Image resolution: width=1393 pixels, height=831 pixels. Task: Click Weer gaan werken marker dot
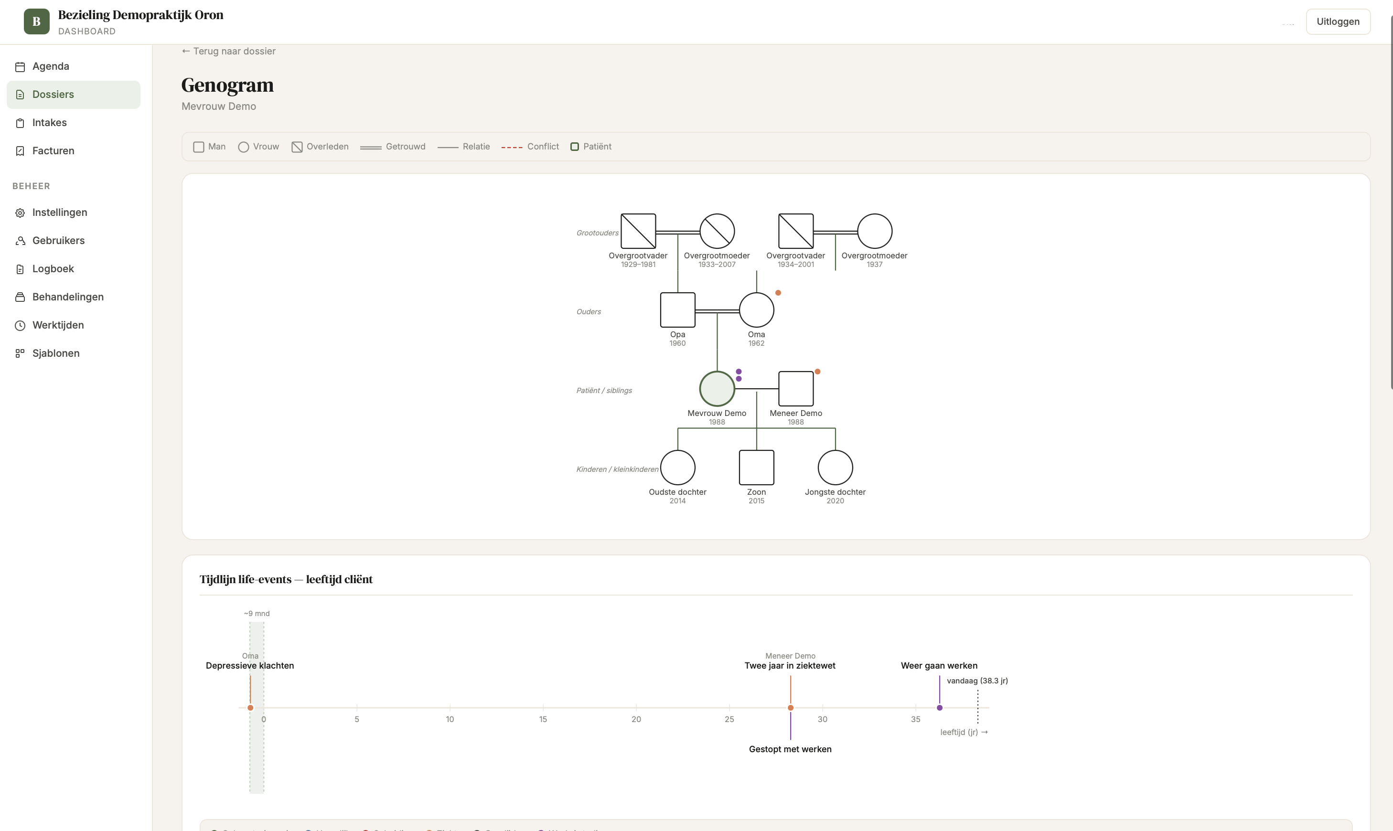click(x=939, y=708)
